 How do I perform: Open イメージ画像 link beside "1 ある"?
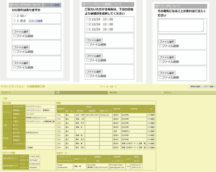click(35, 21)
